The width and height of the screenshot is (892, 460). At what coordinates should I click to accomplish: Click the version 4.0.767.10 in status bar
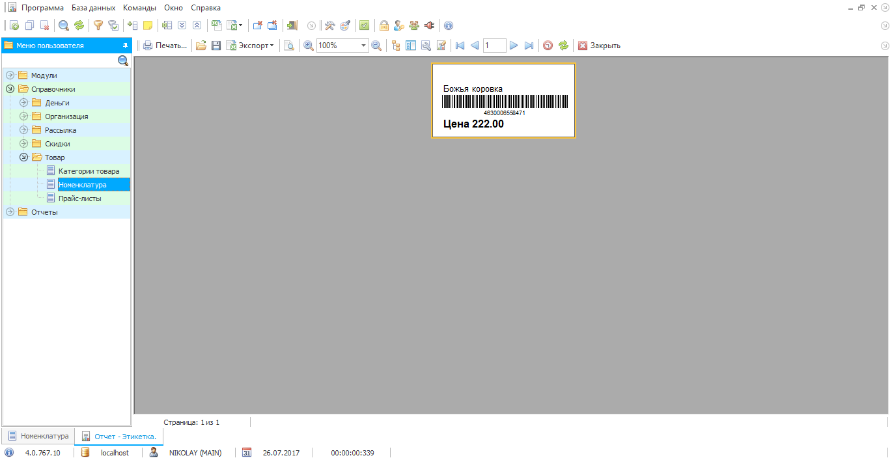coord(42,453)
